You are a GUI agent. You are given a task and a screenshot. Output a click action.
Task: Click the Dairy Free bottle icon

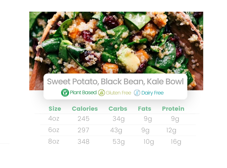(137, 93)
